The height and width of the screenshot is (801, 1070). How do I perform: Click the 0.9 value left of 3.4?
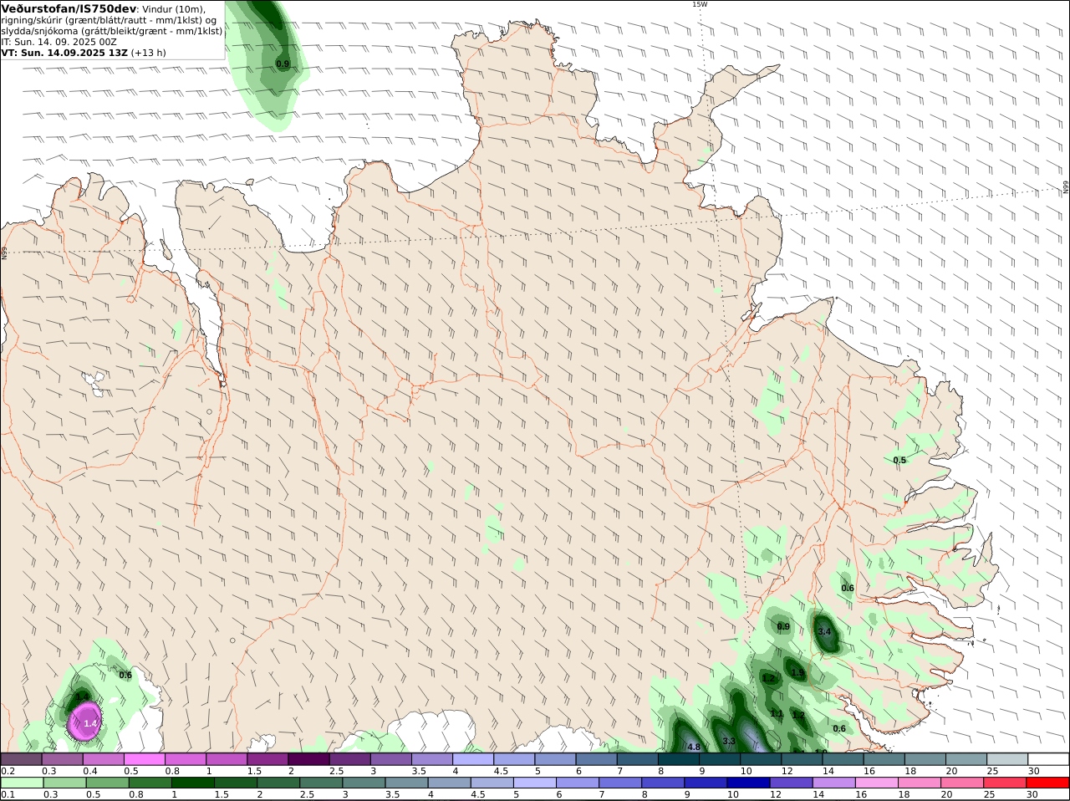tap(783, 626)
